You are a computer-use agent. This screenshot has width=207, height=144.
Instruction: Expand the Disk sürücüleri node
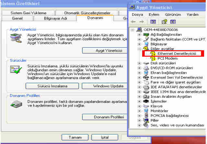tap(139, 63)
